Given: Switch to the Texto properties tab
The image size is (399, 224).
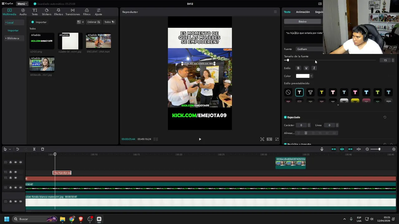Looking at the screenshot, I should (287, 12).
